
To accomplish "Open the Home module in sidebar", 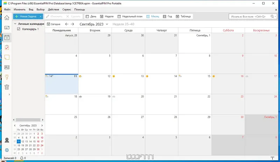I will pos(7,18).
